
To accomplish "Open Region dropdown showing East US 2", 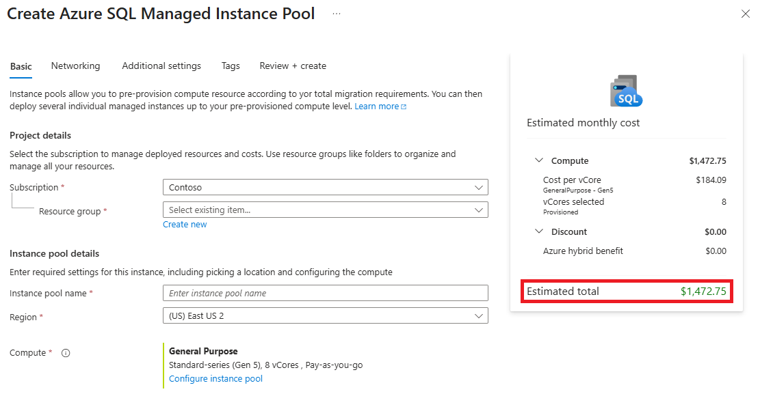I will point(325,315).
